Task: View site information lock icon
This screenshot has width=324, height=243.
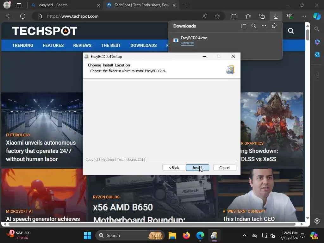Action: tap(40, 16)
